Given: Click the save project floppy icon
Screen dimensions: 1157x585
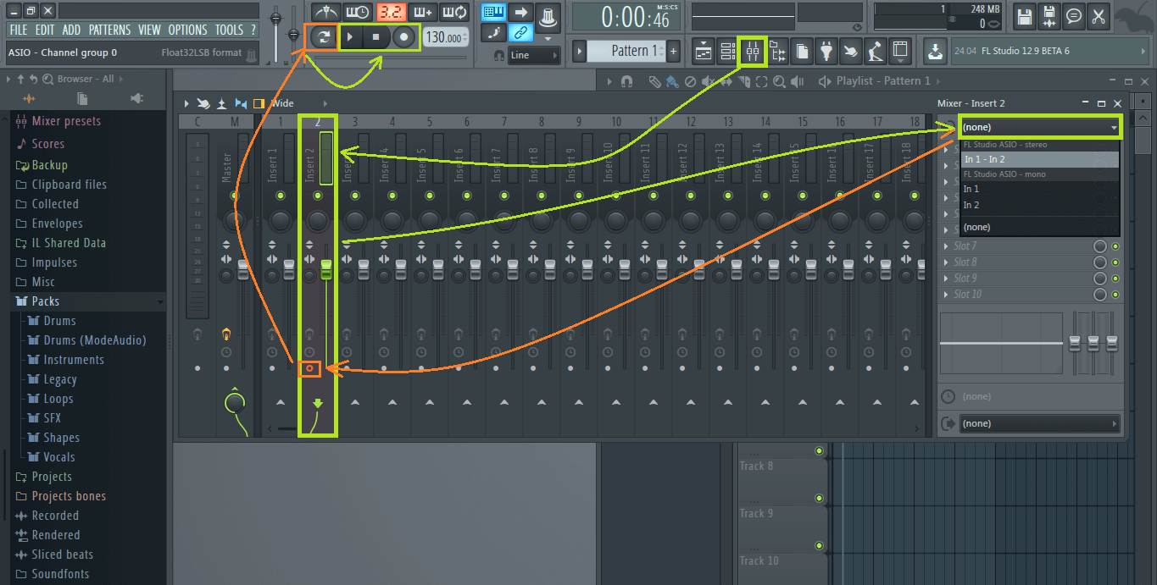Looking at the screenshot, I should 1024,15.
